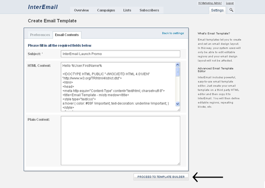
Task: Switch to the Preferences tab
Action: click(x=40, y=35)
